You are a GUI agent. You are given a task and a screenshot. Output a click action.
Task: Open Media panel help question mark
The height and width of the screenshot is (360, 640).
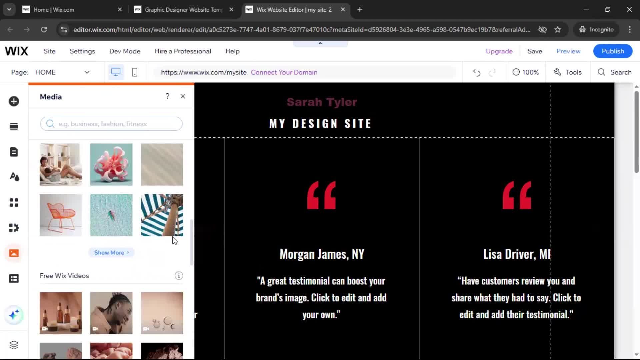click(x=167, y=96)
